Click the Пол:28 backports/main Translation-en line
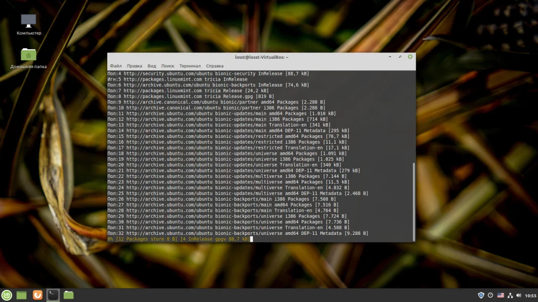The height and width of the screenshot is (302, 538). coord(223,211)
